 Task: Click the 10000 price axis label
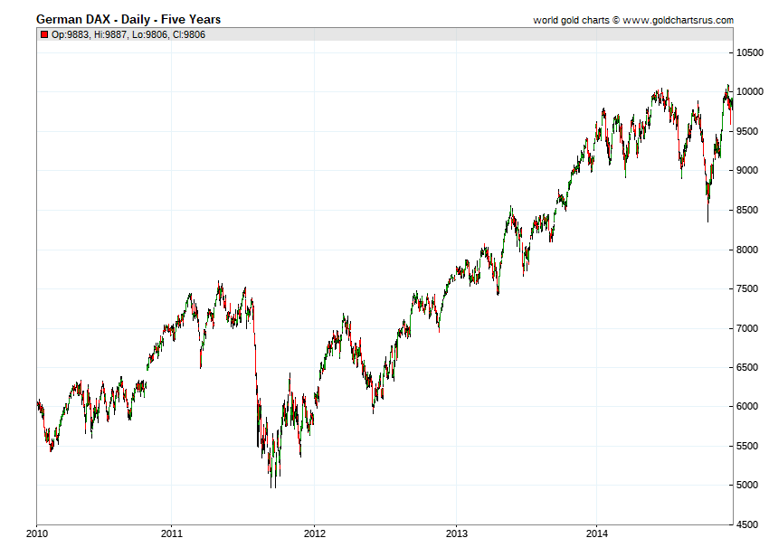click(750, 91)
